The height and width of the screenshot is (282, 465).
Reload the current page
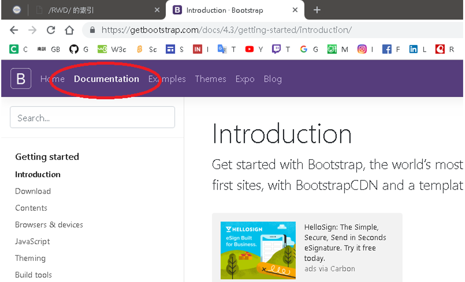point(51,30)
